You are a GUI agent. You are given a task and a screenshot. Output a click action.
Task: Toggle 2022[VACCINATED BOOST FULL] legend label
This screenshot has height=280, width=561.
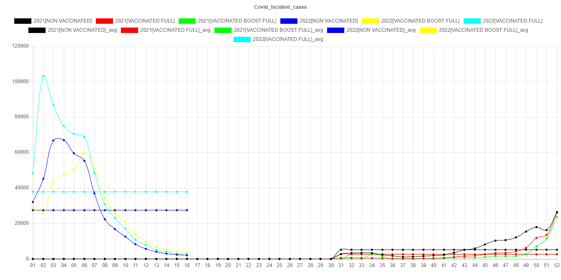420,21
